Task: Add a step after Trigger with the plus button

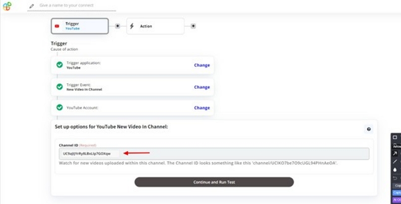Action: pyautogui.click(x=117, y=26)
